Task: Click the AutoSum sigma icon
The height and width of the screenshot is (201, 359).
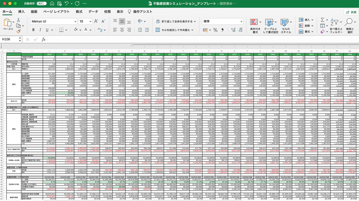Action: (x=323, y=20)
